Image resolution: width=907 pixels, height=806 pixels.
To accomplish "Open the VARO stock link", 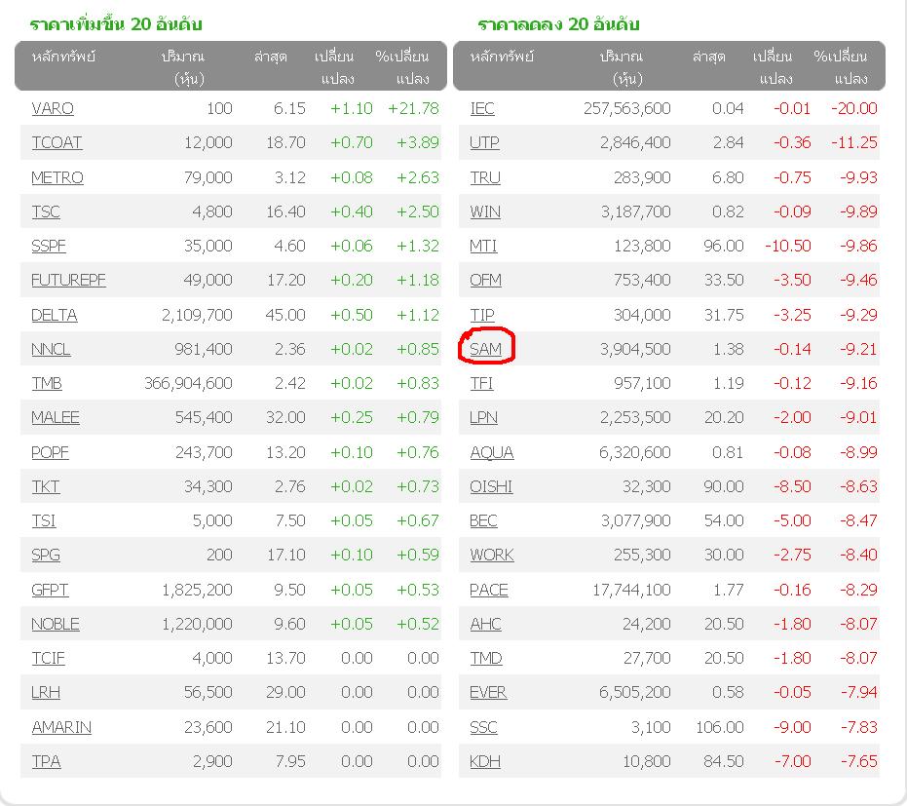I will point(53,108).
